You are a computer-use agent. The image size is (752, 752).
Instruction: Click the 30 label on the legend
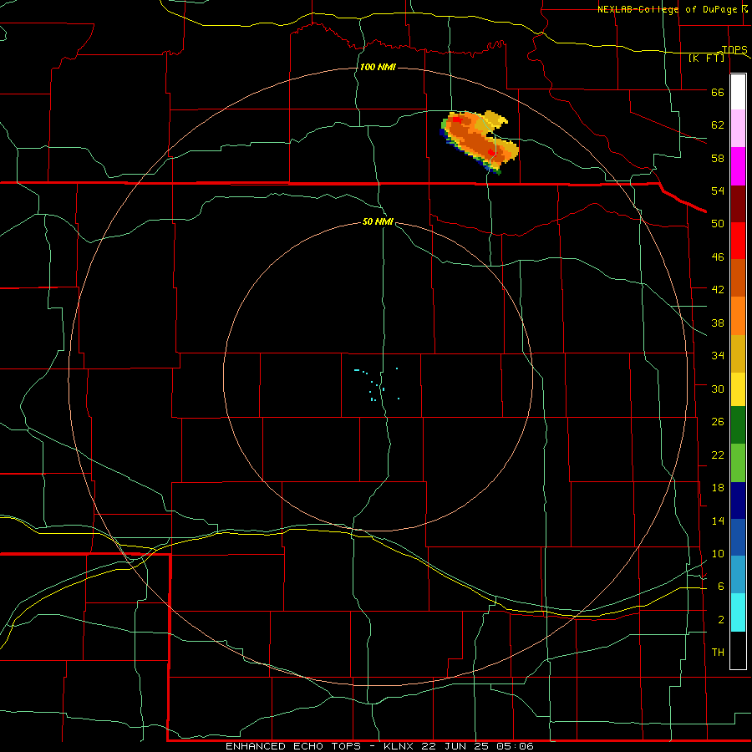point(718,389)
